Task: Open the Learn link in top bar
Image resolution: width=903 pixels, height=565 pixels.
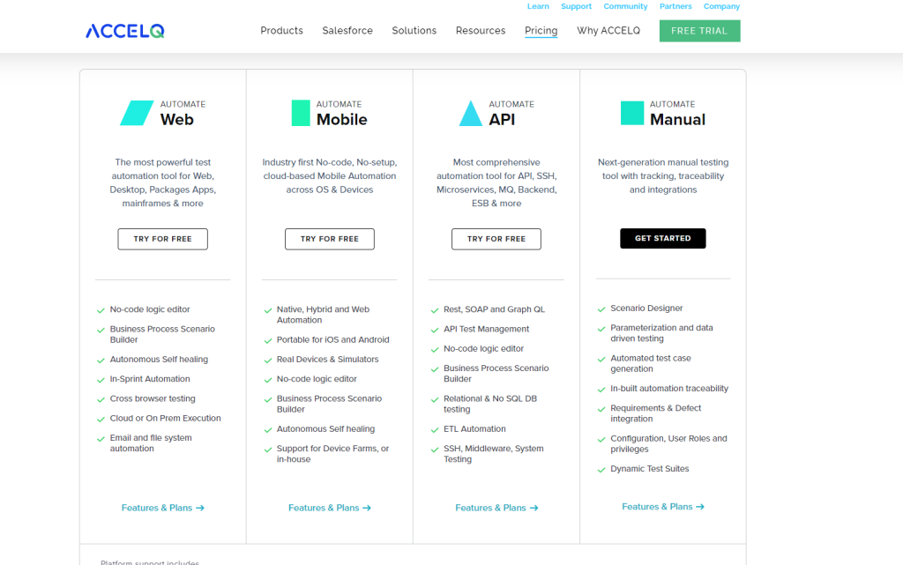Action: 538,6
